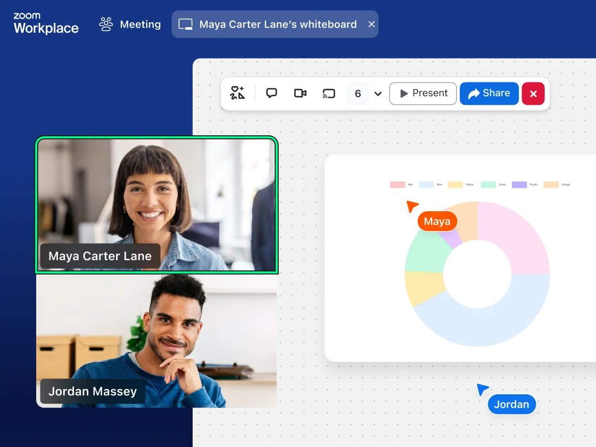
Task: Toggle Maya Carter Lane's highlighted video tile
Action: 157,205
